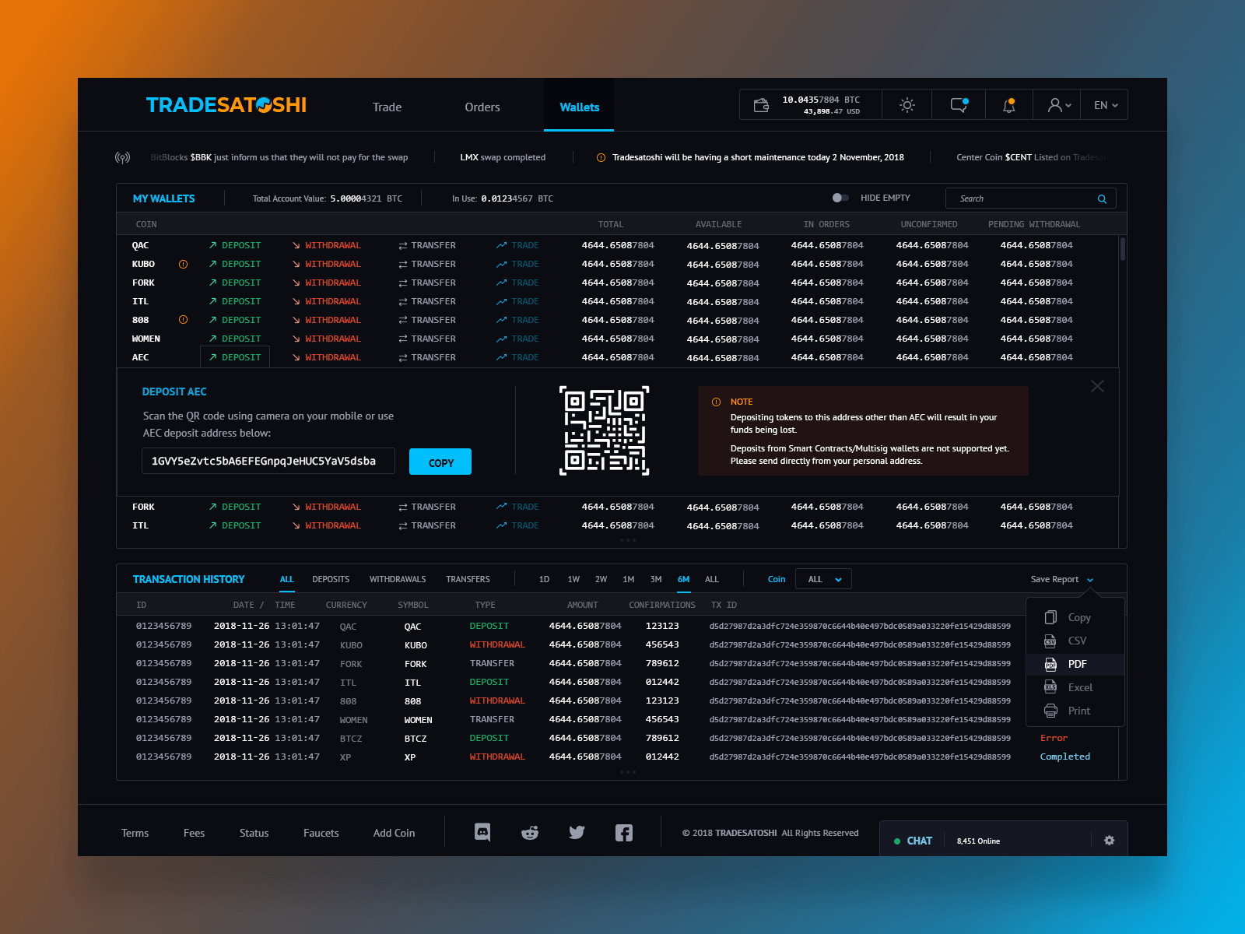
Task: Toggle the Hide Empty switch
Action: (x=840, y=198)
